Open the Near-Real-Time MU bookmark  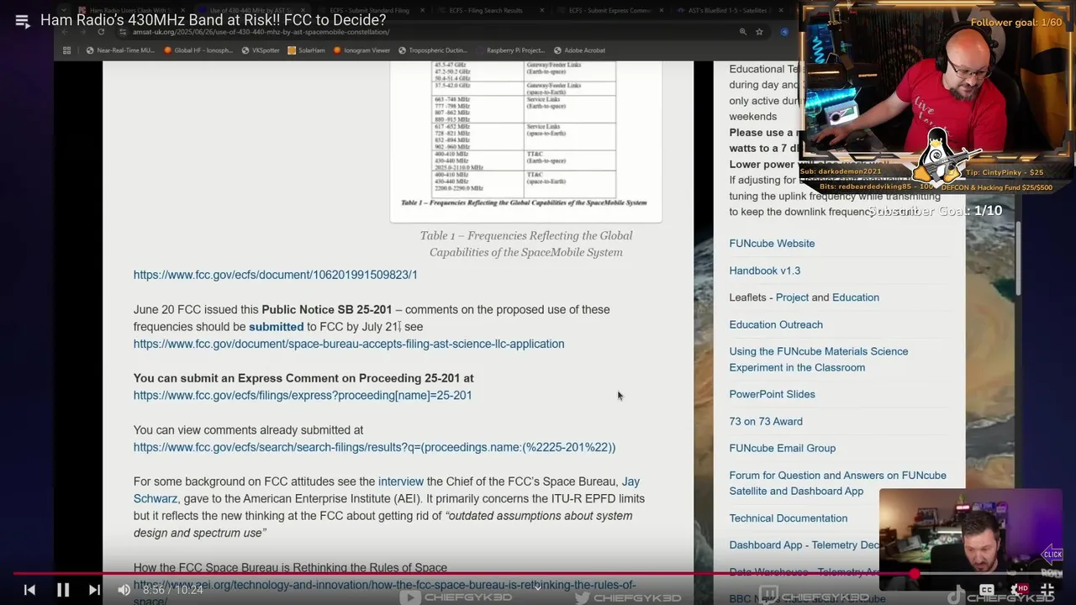(x=120, y=50)
